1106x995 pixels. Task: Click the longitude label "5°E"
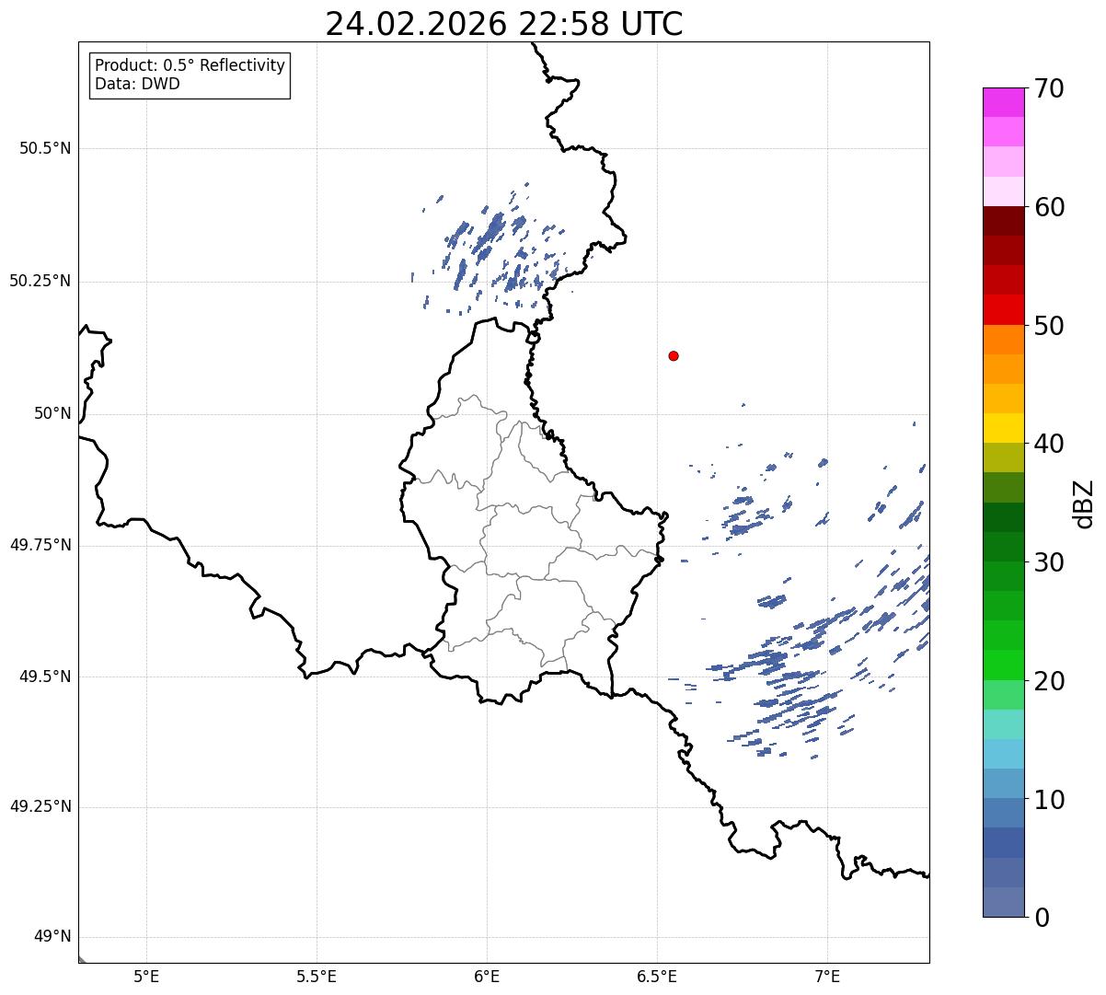[x=146, y=977]
